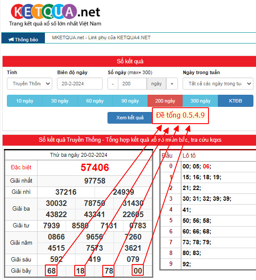Viewport: 256px width, 280px height.
Task: Click the KETQUA.net logo
Action: (55, 15)
